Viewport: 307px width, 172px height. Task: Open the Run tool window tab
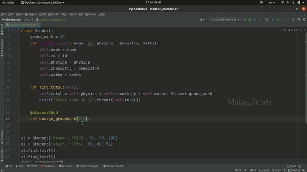pyautogui.click(x=19, y=166)
